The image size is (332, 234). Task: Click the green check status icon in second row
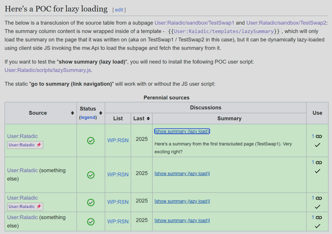pyautogui.click(x=91, y=175)
